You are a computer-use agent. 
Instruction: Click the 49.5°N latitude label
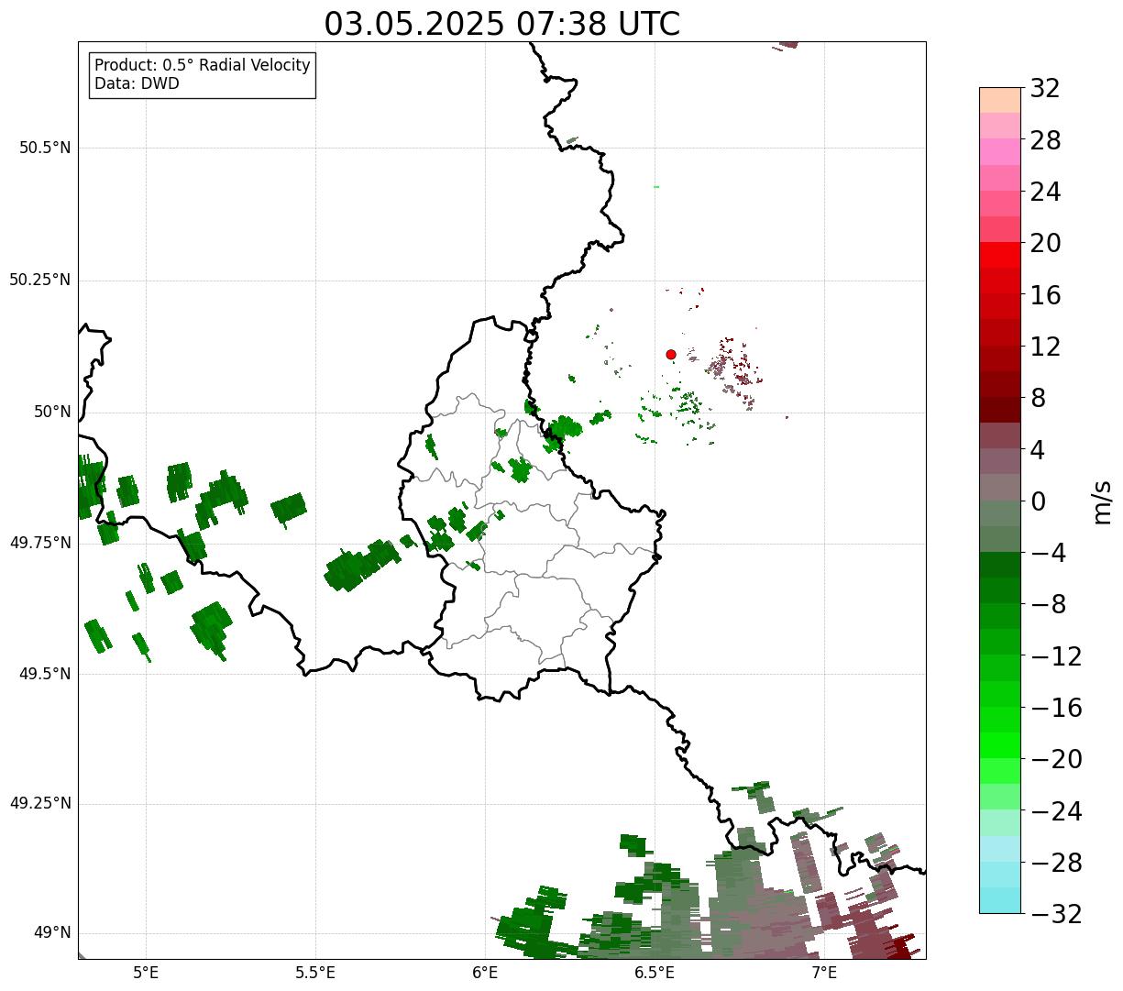[x=45, y=674]
